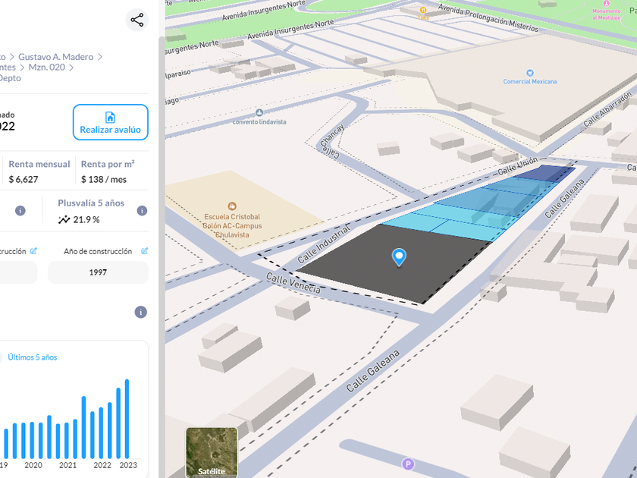637x478 pixels.
Task: Click the Plusvalía 21.9 % value
Action: click(86, 220)
